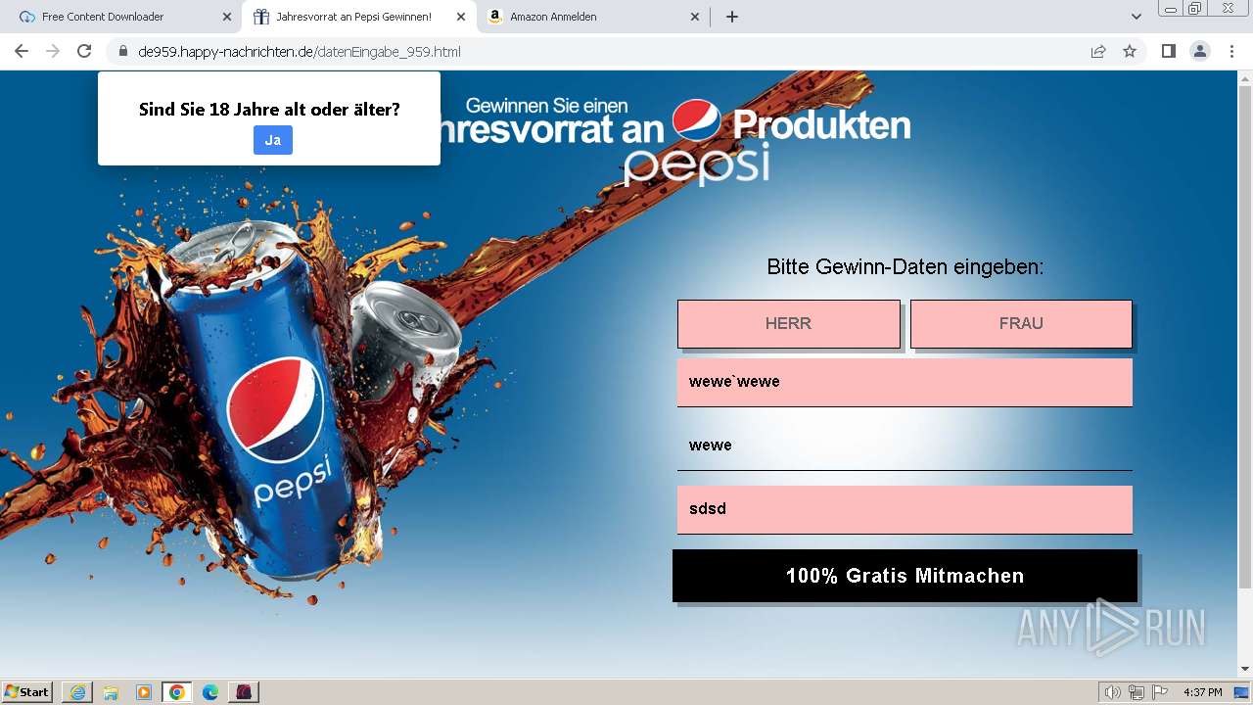Open the volume control in system tray
The height and width of the screenshot is (705, 1253).
tap(1113, 692)
